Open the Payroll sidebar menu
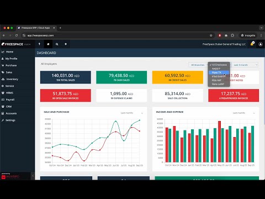 point(10,99)
